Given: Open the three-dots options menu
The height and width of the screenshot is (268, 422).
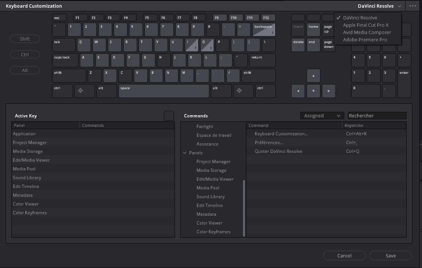Looking at the screenshot, I should coord(413,6).
